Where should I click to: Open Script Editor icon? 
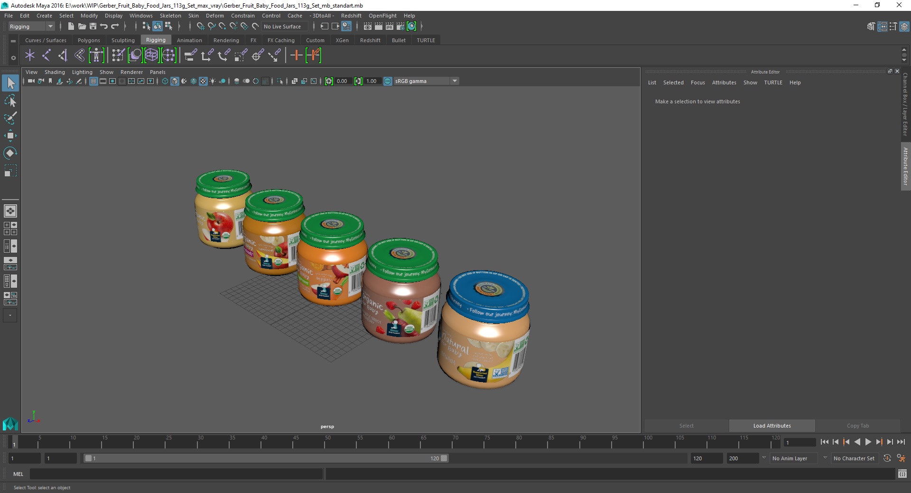902,474
